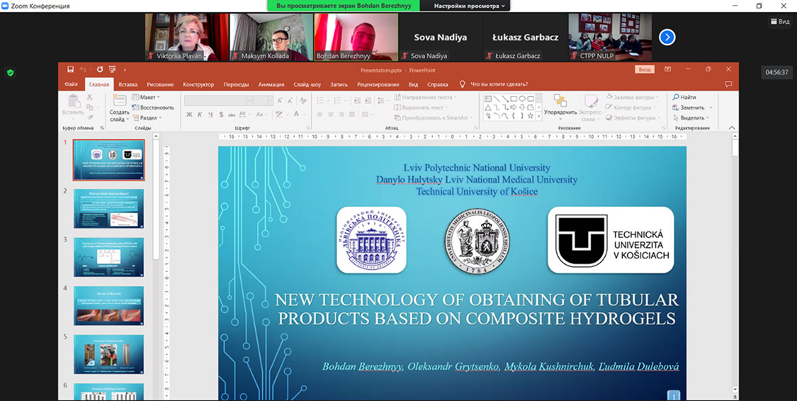Click the Восстановить (Reset) button

pyautogui.click(x=152, y=108)
